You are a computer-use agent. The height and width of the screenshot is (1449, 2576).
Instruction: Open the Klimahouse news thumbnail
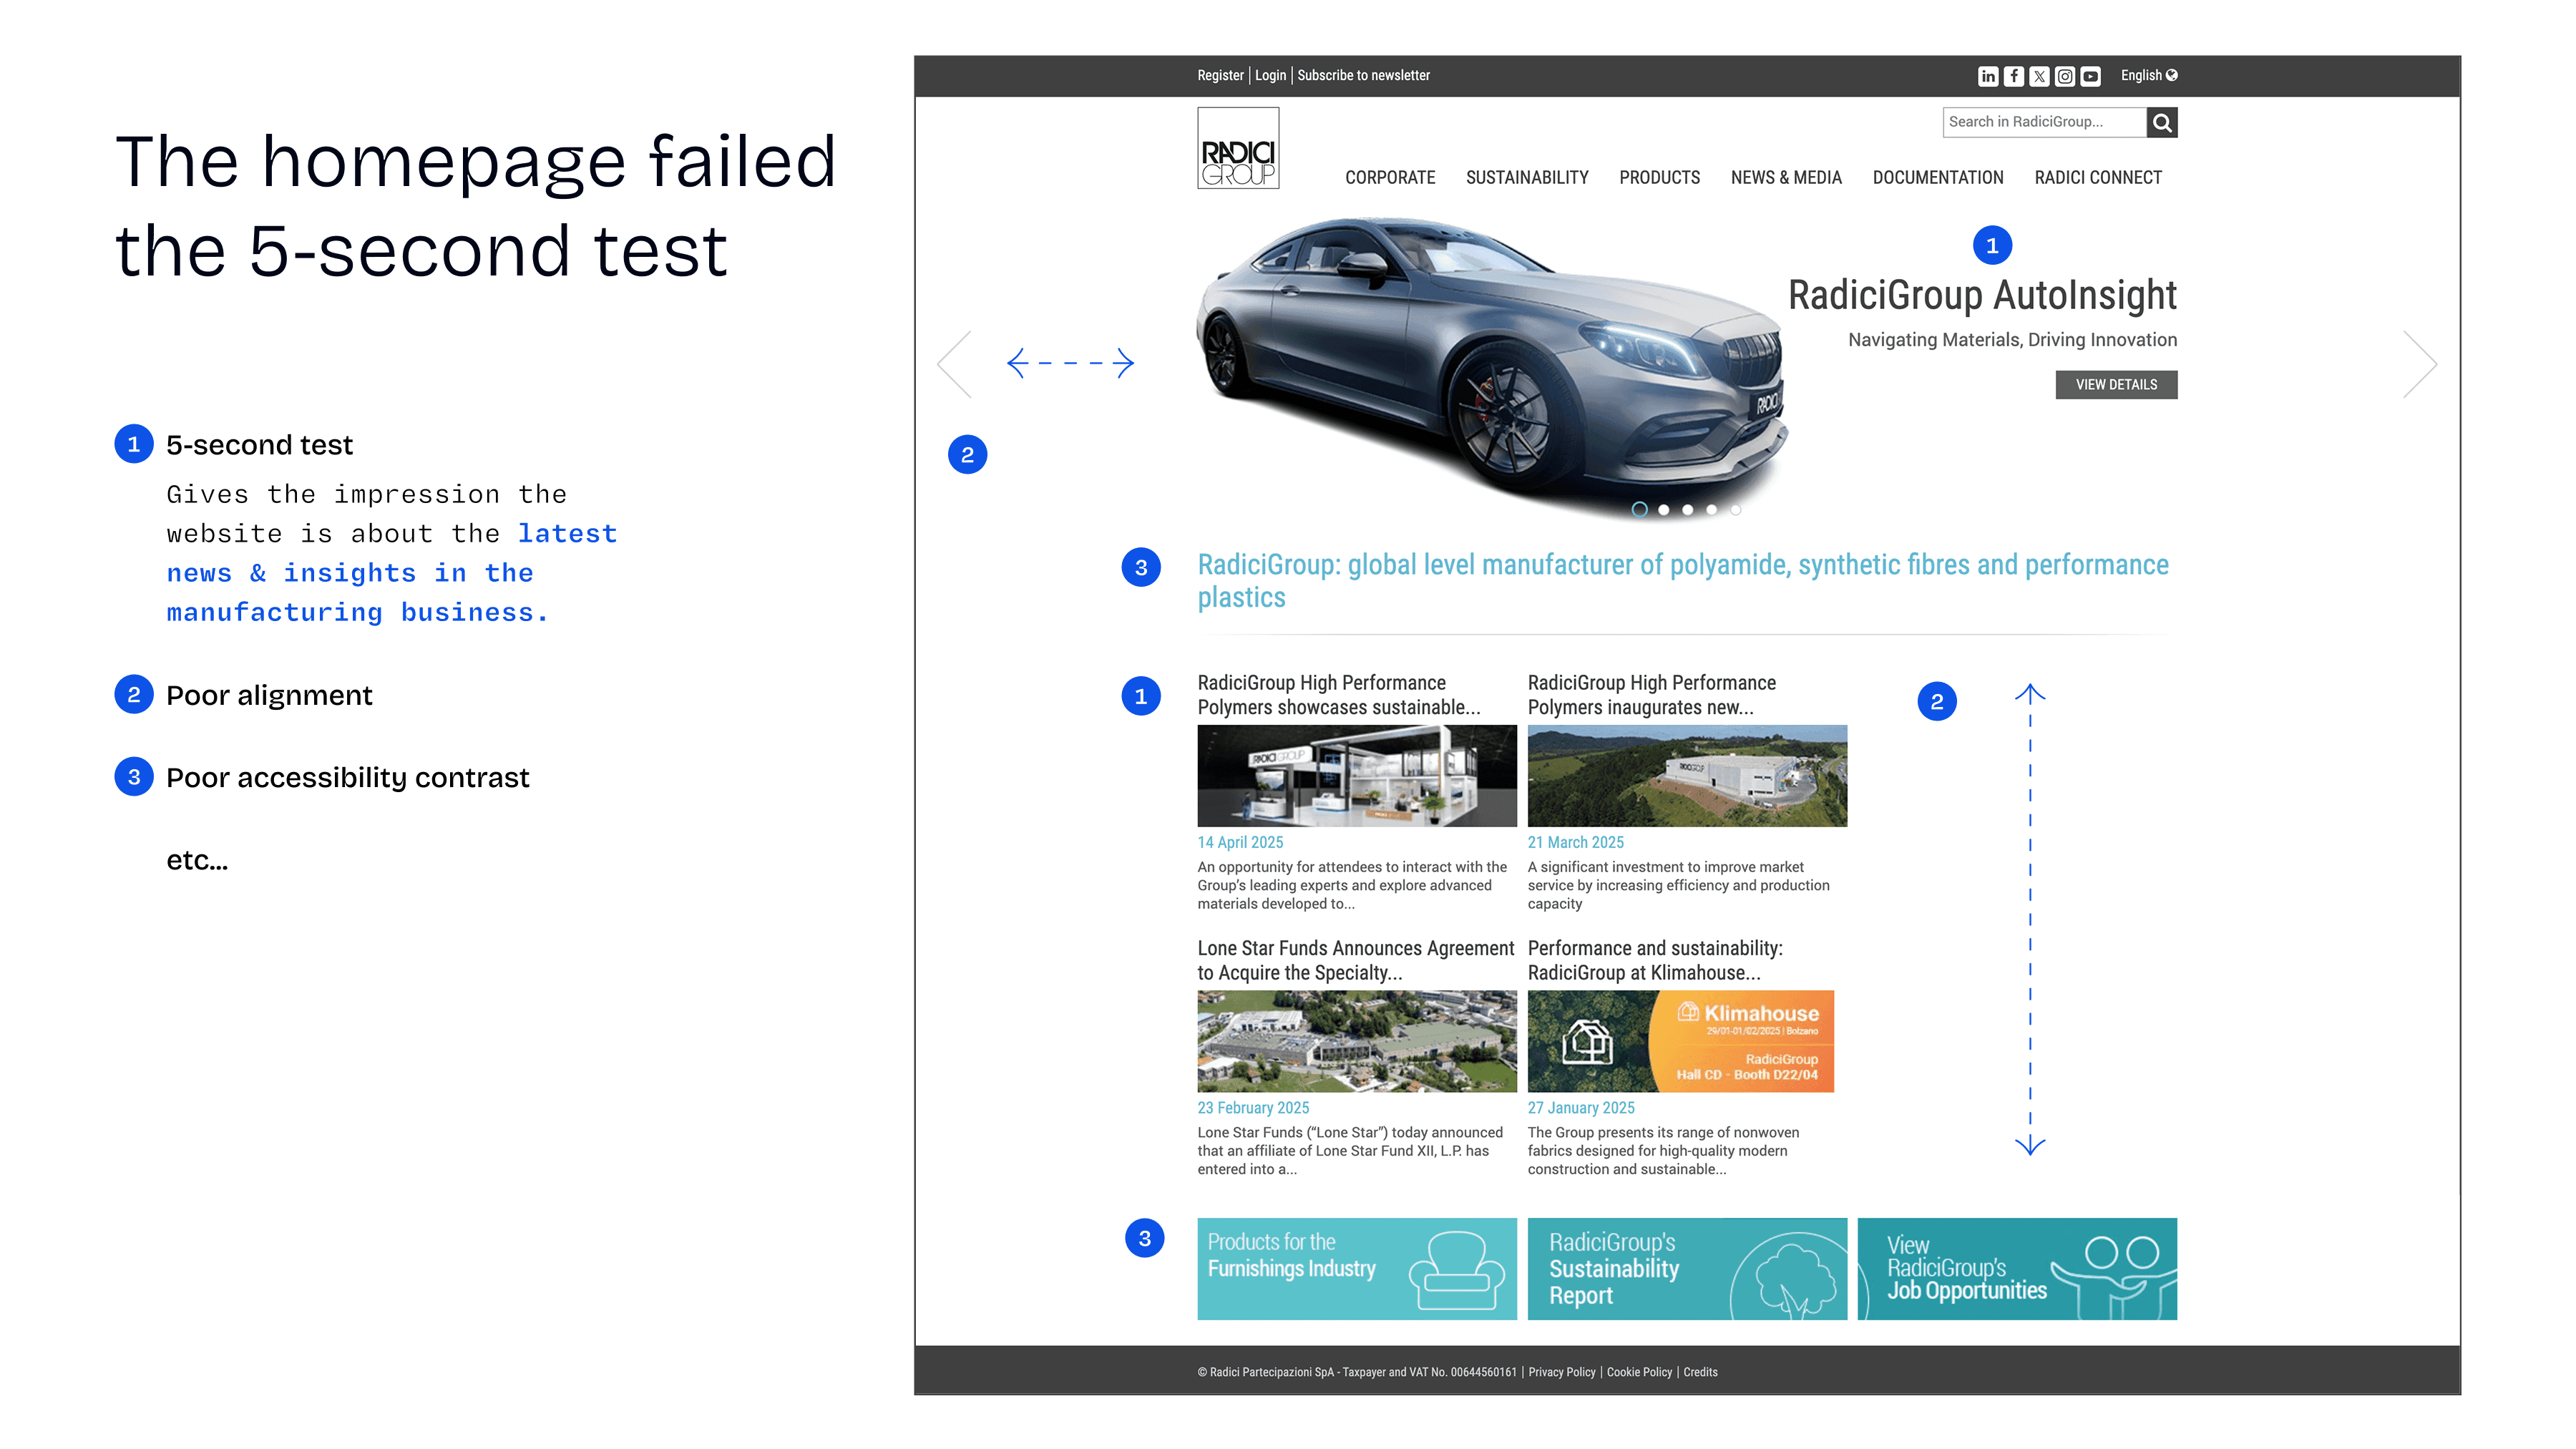point(1680,1041)
